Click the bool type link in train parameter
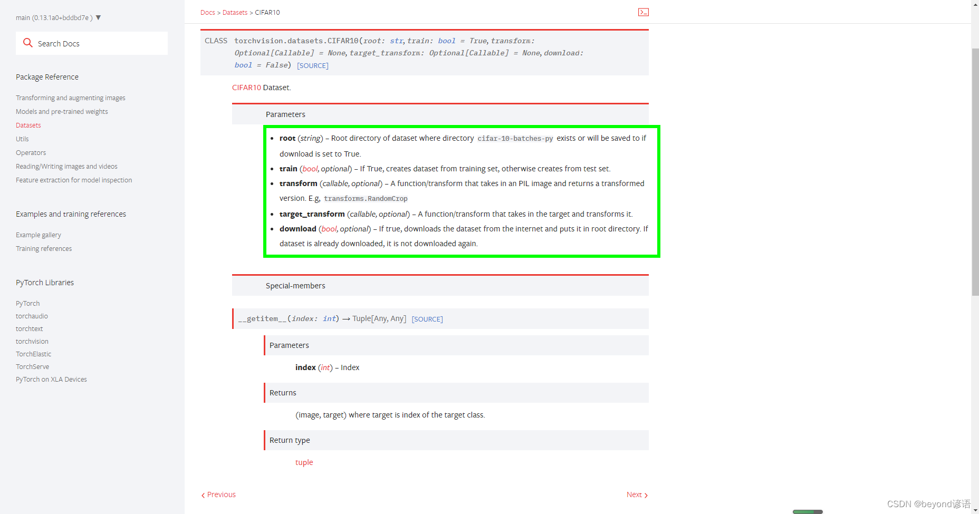979x514 pixels. [x=310, y=169]
